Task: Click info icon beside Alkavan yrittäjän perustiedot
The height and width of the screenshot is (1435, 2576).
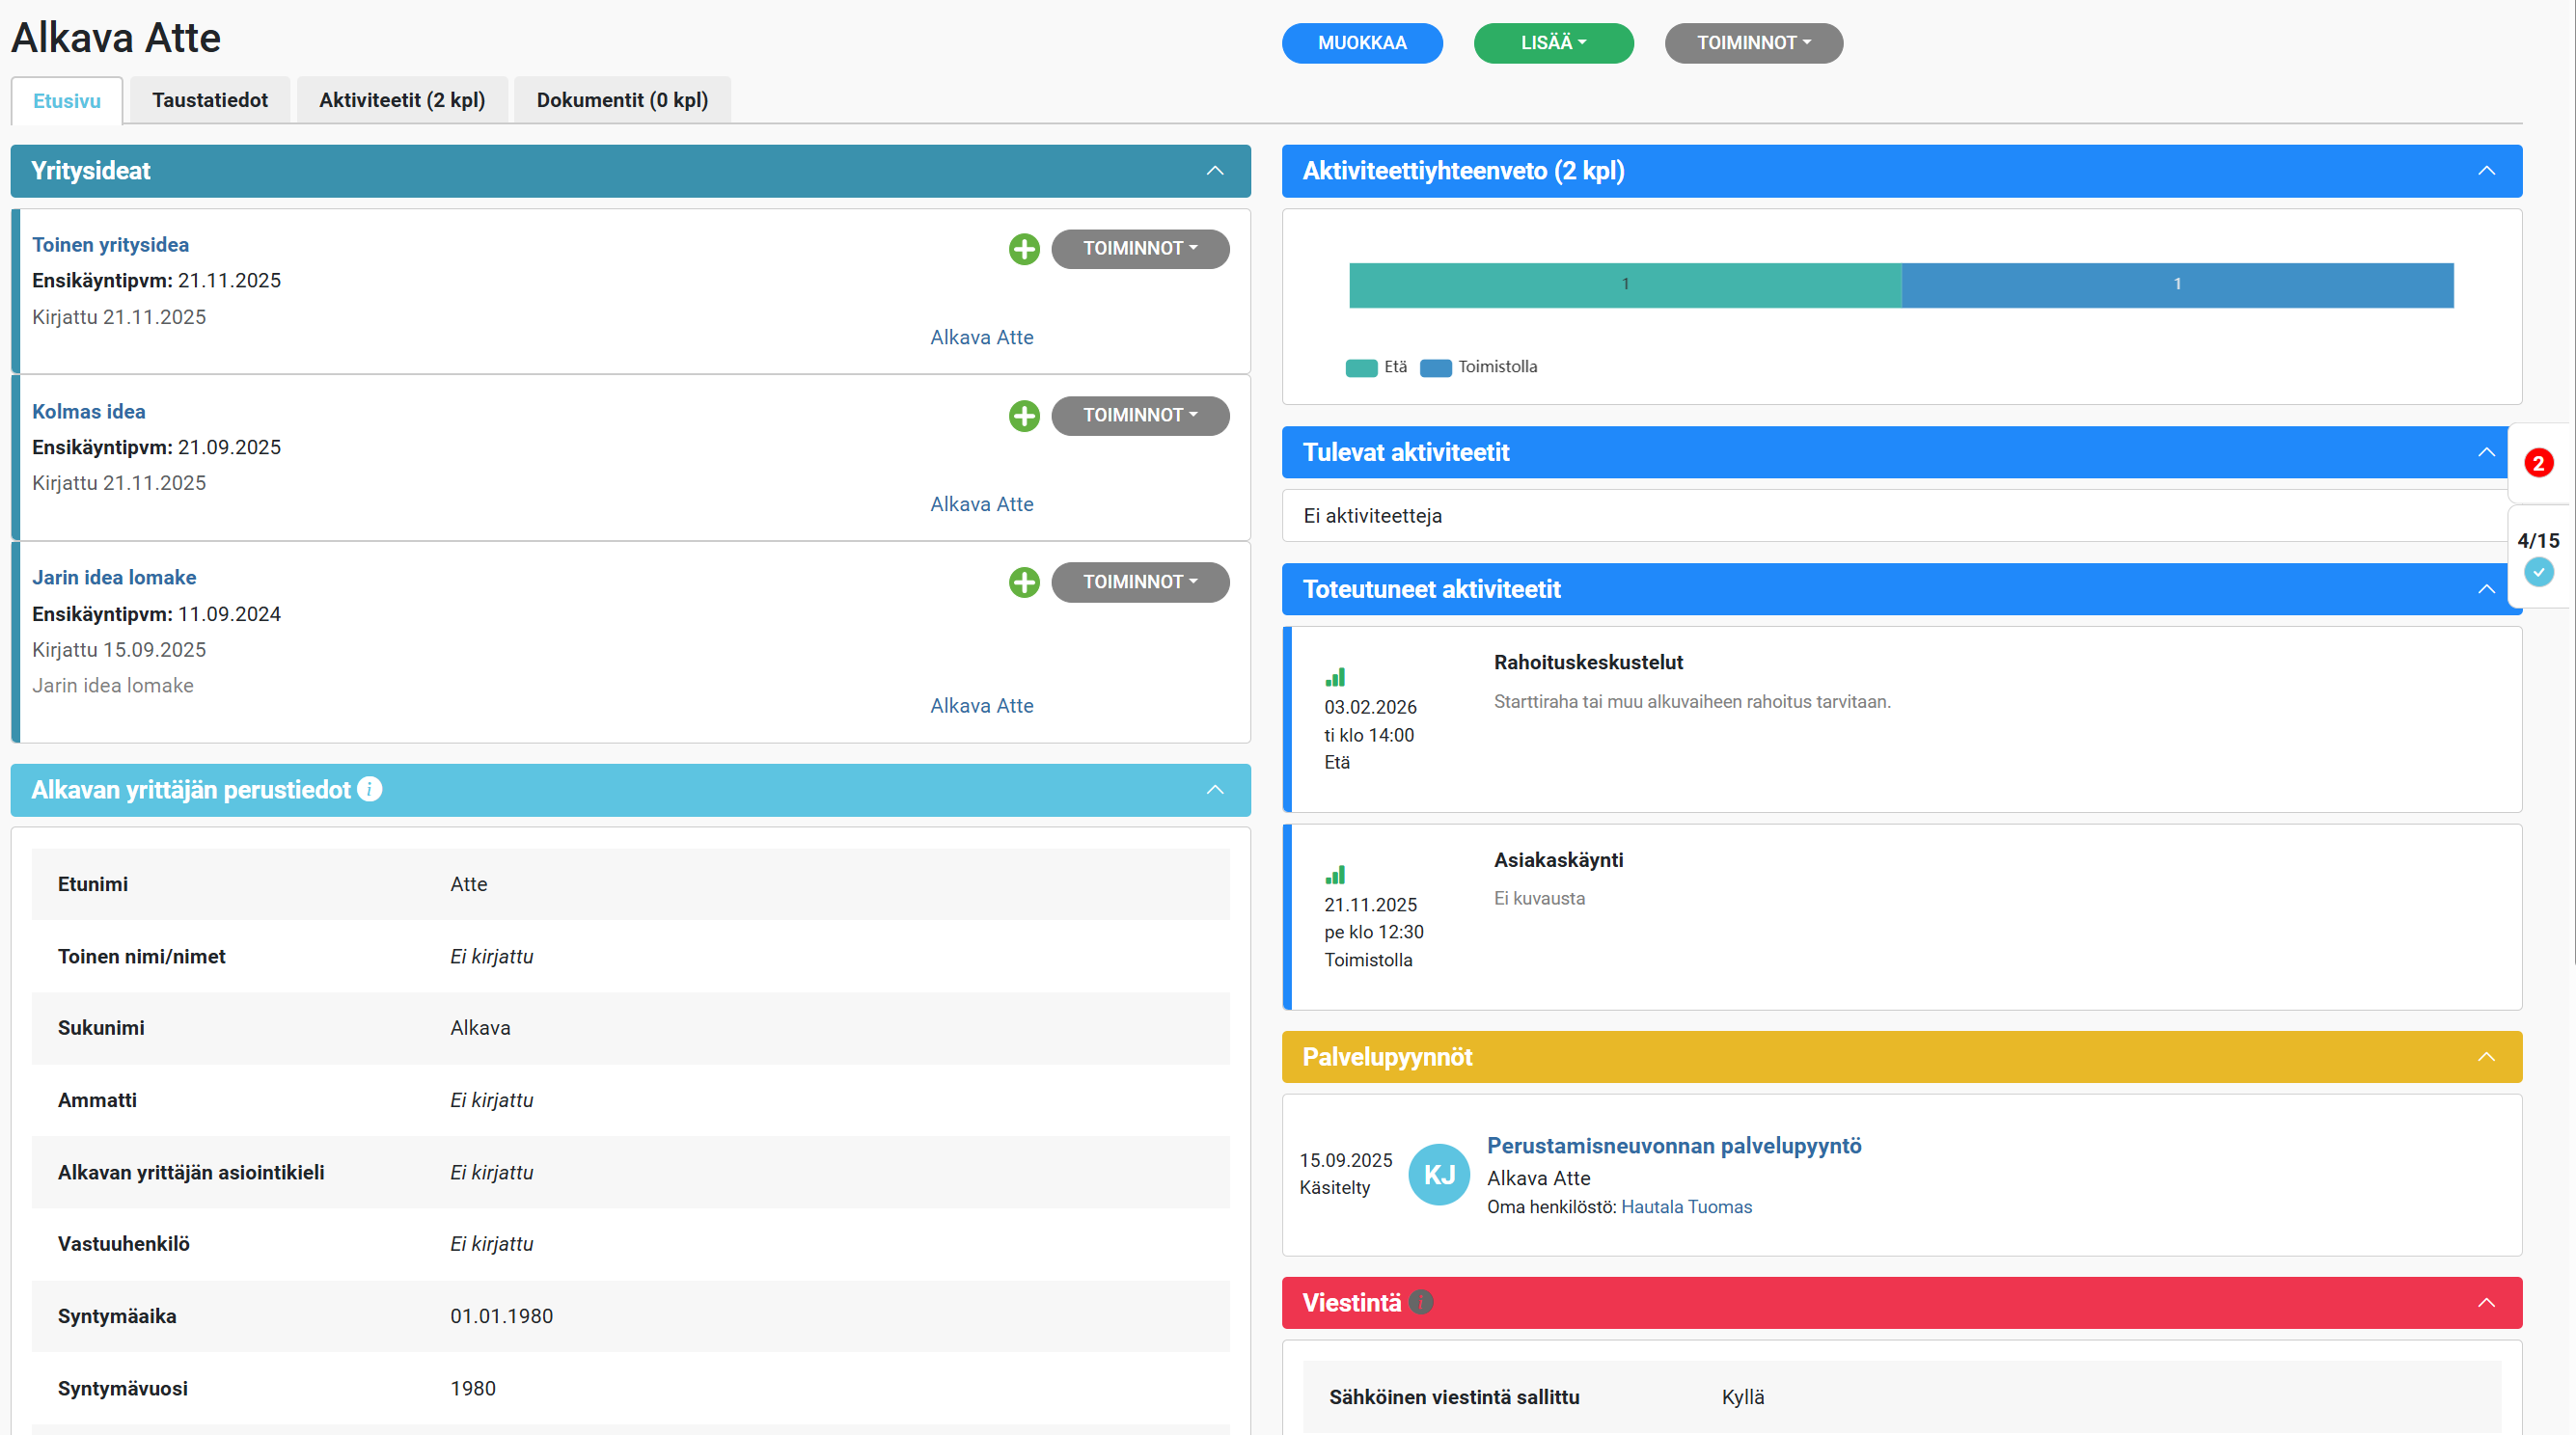Action: [369, 790]
